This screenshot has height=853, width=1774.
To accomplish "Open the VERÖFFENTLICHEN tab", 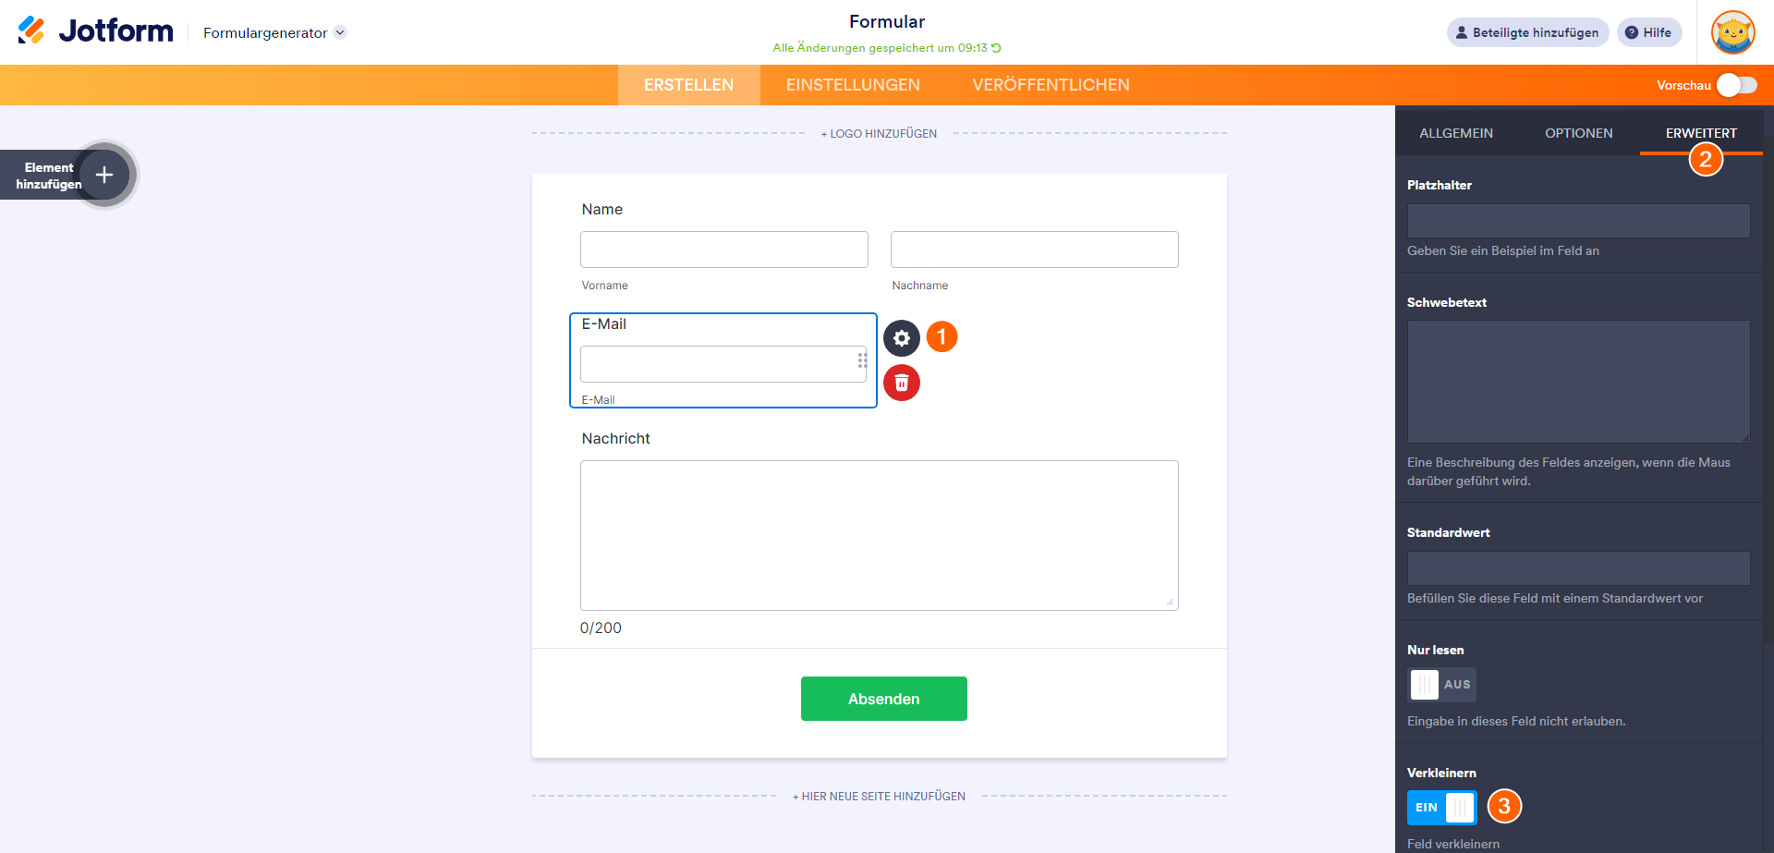I will [x=1051, y=85].
